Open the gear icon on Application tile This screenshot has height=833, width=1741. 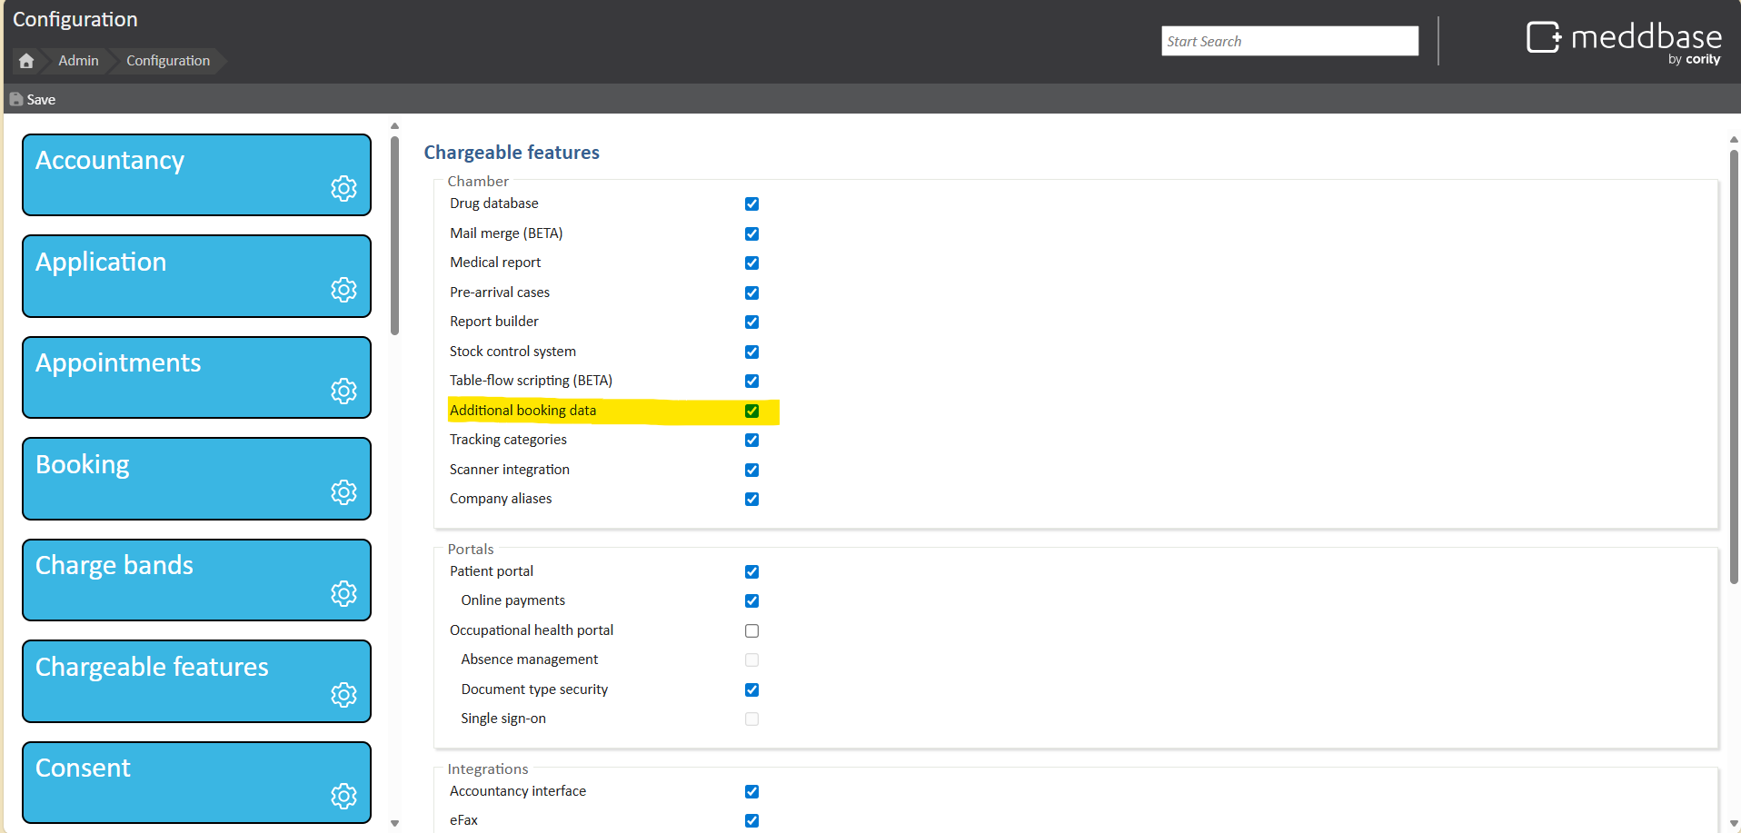pos(343,290)
